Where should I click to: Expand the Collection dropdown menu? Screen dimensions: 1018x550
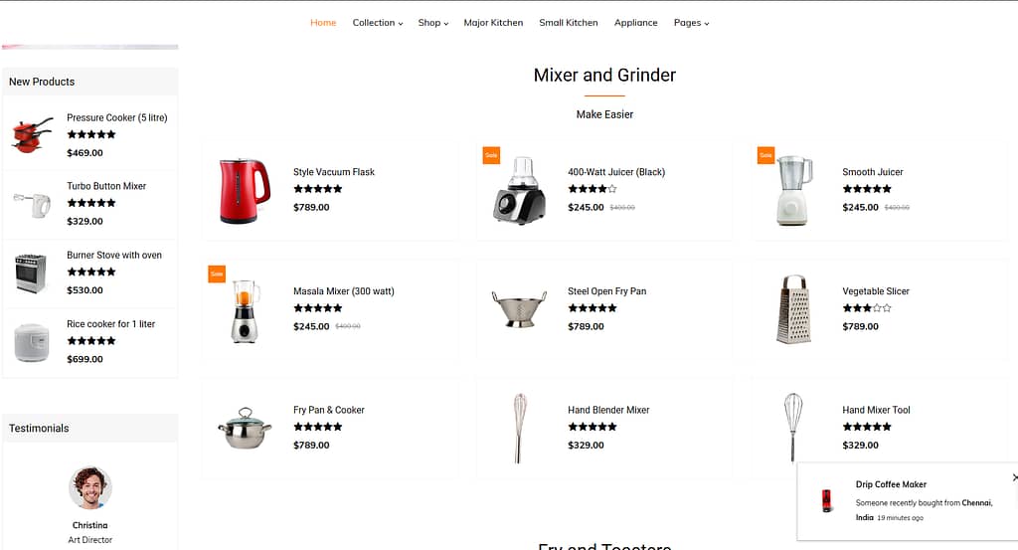pyautogui.click(x=377, y=23)
